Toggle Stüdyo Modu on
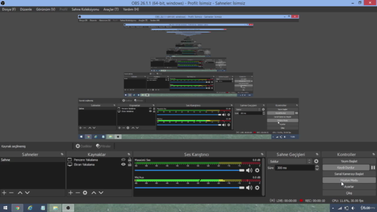Viewport: 377px width, 212px height. coord(349,180)
